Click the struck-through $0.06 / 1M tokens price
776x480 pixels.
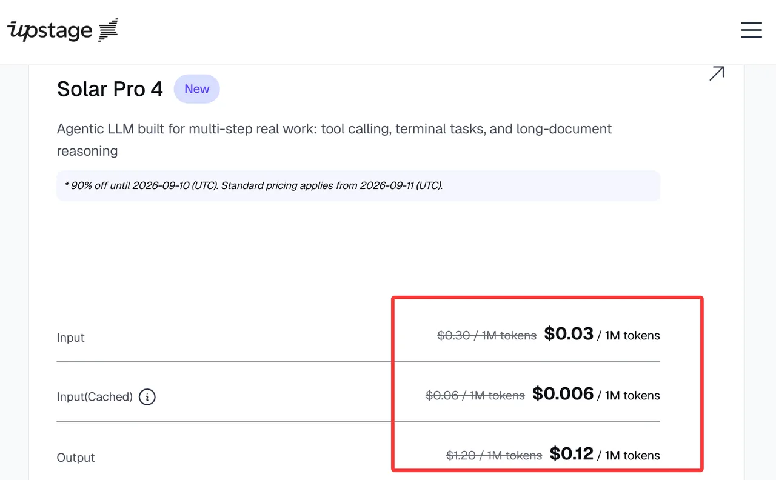(x=475, y=395)
